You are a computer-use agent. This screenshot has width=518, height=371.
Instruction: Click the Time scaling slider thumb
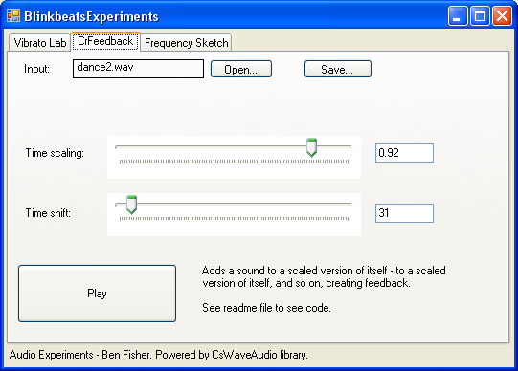click(x=311, y=147)
